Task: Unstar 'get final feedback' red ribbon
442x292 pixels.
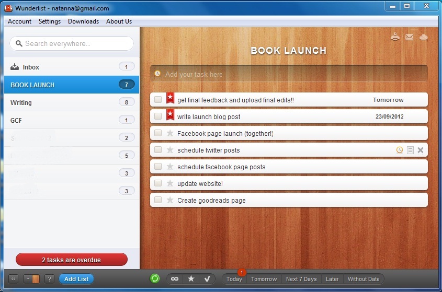Action: (x=170, y=98)
